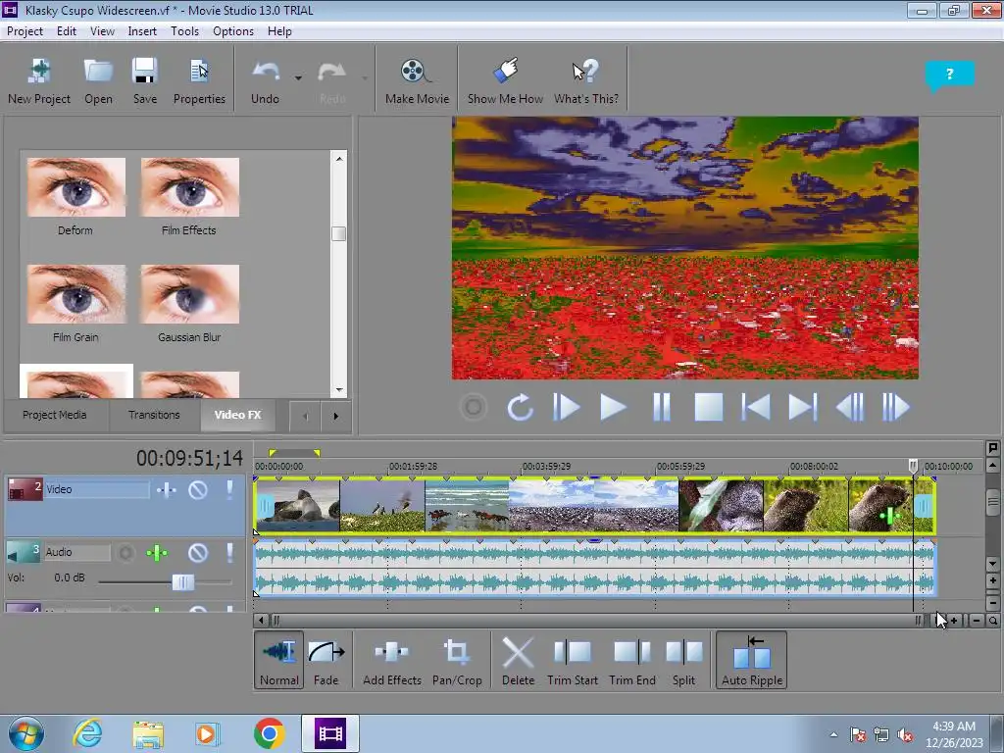Open Audio track FX icon
This screenshot has width=1004, height=753.
157,553
